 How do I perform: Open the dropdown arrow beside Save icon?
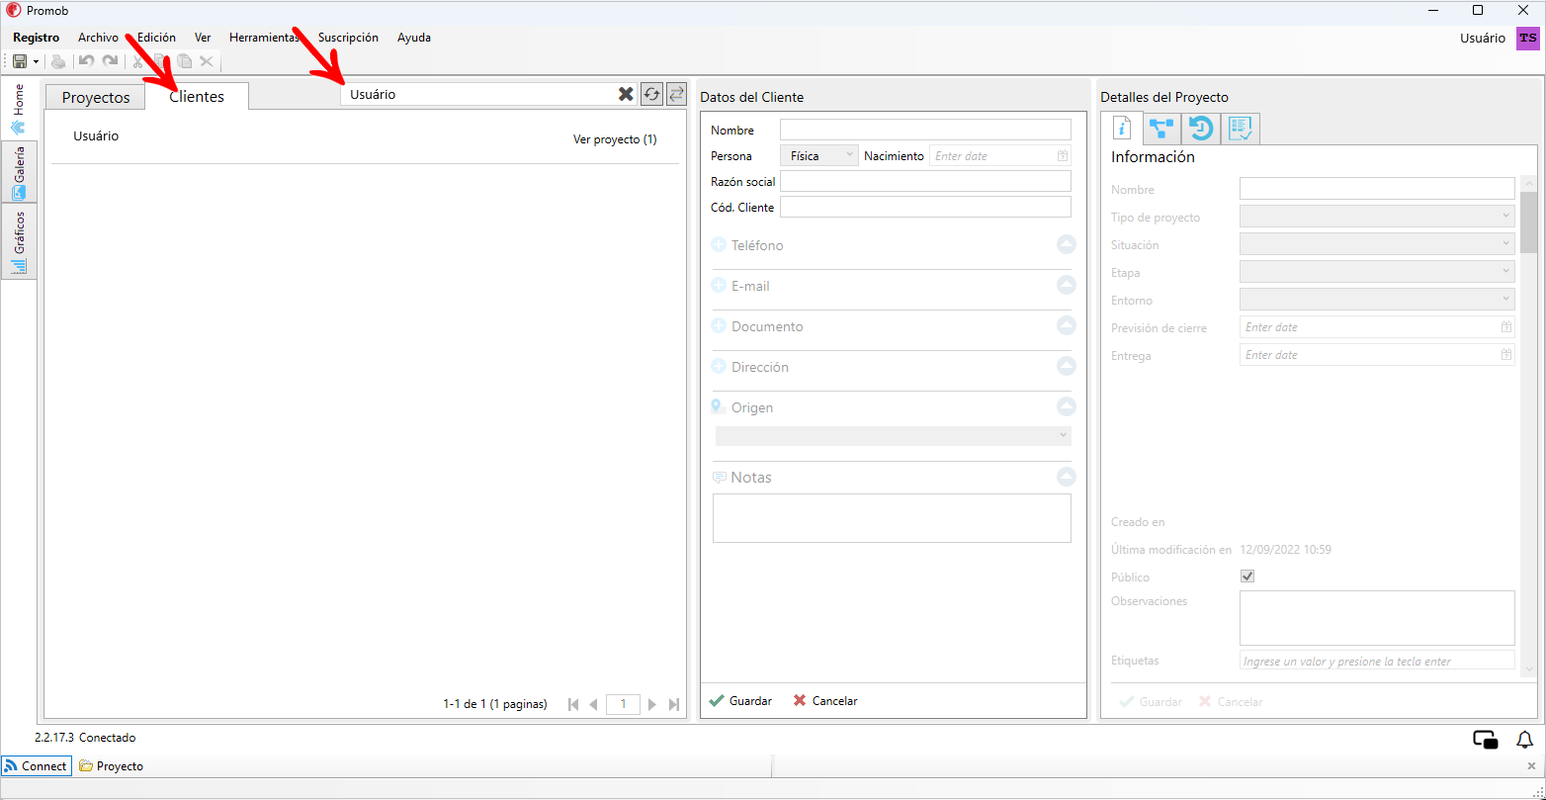click(x=36, y=61)
